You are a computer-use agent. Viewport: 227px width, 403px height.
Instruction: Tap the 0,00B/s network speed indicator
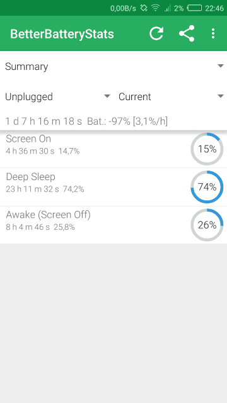[x=123, y=8]
